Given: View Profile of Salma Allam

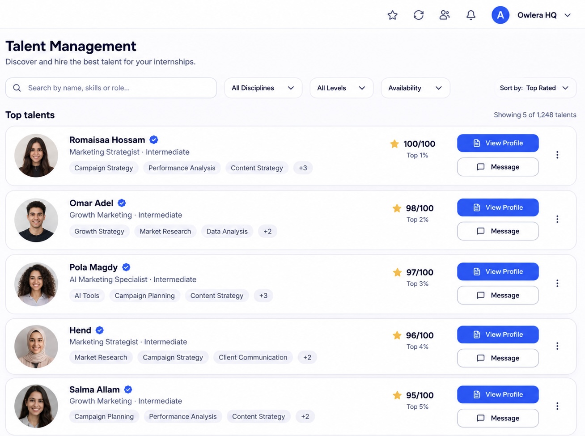Looking at the screenshot, I should click(x=498, y=394).
